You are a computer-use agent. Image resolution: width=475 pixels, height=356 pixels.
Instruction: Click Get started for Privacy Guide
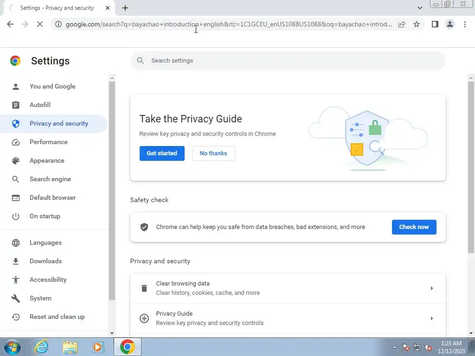tap(162, 153)
